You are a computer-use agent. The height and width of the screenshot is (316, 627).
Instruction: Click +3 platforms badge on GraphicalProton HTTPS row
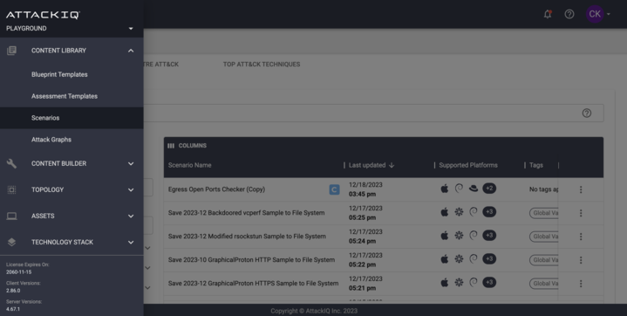(x=489, y=282)
